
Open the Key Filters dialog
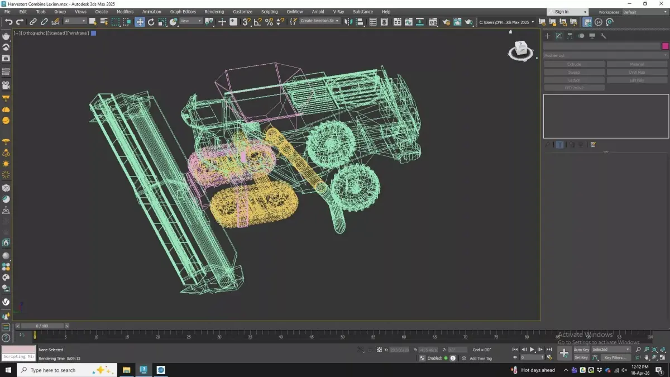pyautogui.click(x=615, y=357)
